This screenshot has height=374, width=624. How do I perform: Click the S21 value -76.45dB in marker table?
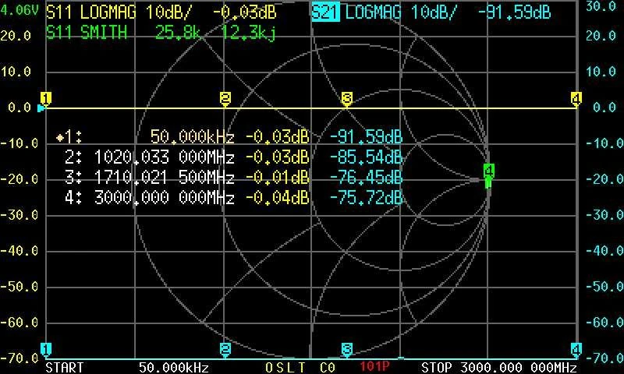(366, 178)
